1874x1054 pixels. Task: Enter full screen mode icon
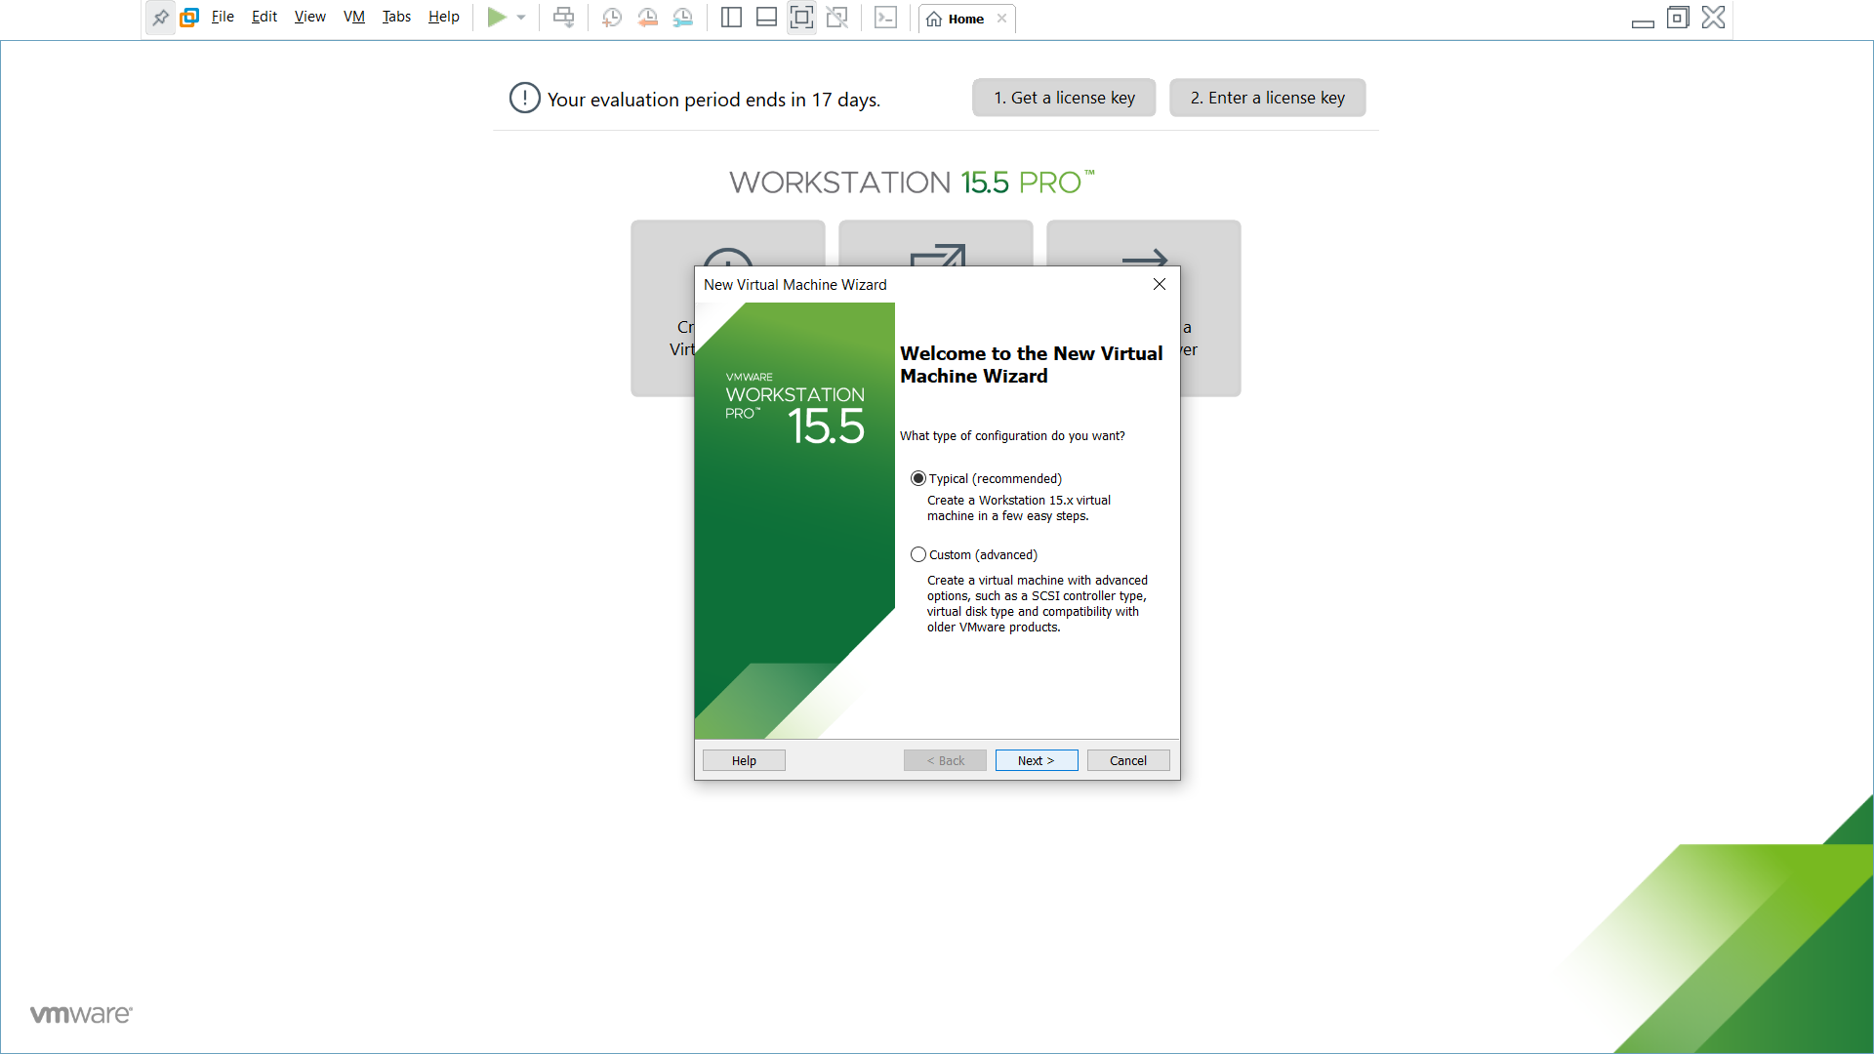801,18
